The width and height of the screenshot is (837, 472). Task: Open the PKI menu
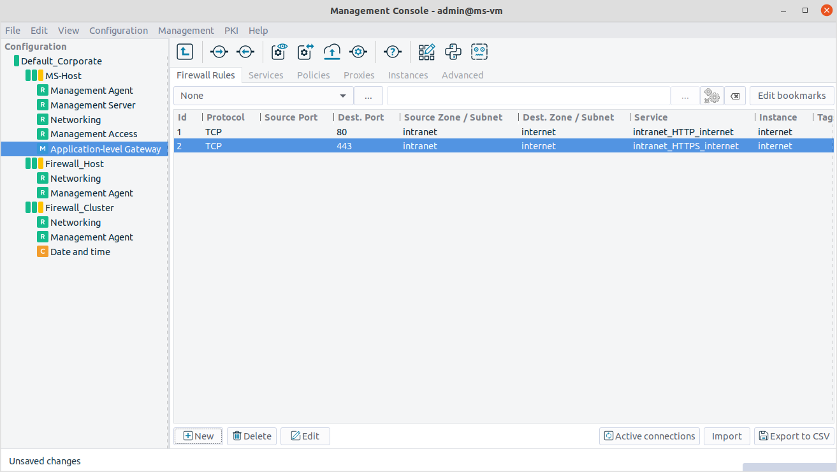tap(231, 31)
